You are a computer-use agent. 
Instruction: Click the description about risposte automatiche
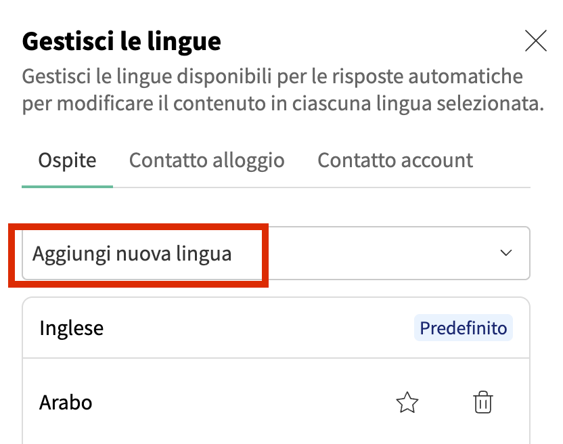tap(283, 90)
